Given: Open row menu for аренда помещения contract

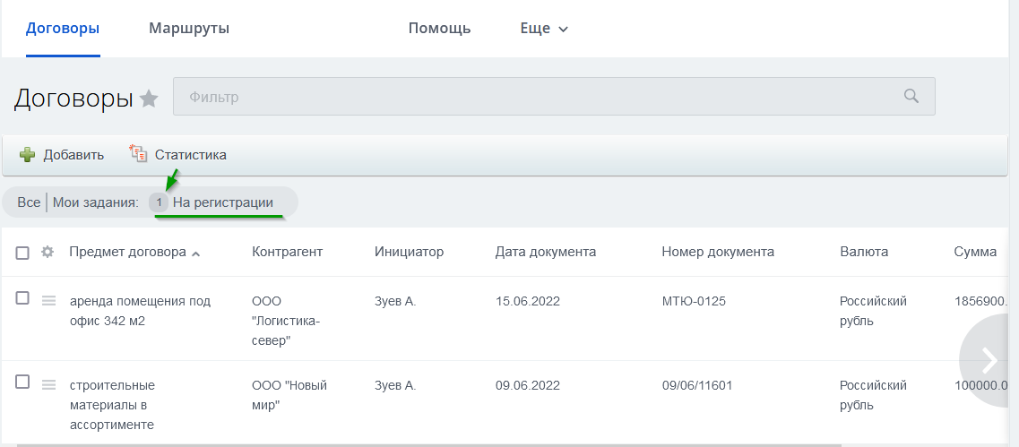Looking at the screenshot, I should click(x=48, y=300).
